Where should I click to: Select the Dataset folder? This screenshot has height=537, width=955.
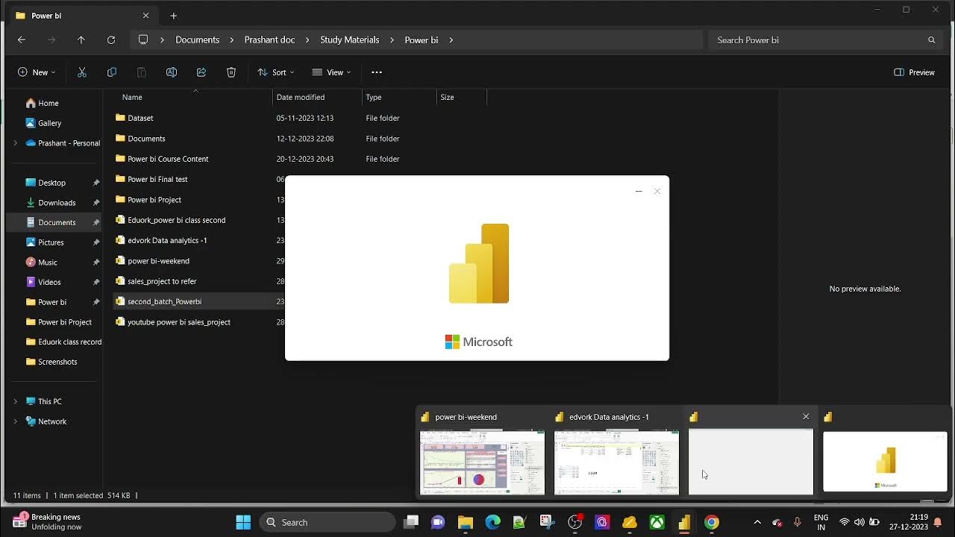(x=140, y=118)
